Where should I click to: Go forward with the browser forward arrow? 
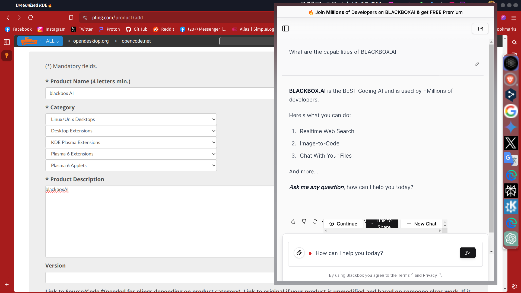[x=19, y=18]
